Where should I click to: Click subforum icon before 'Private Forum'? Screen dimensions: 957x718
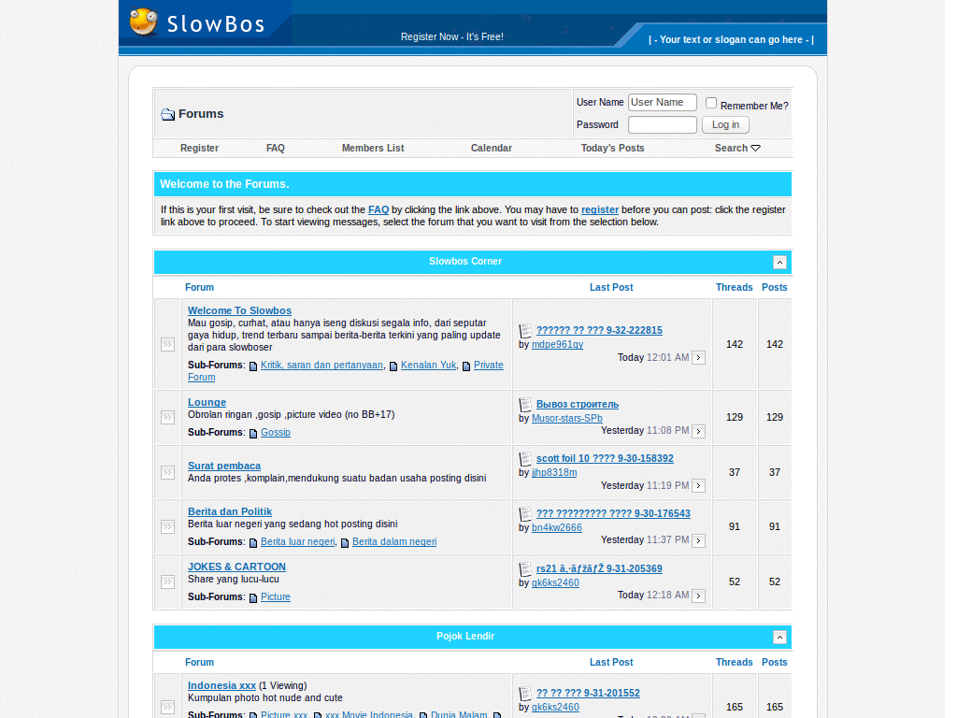[466, 366]
